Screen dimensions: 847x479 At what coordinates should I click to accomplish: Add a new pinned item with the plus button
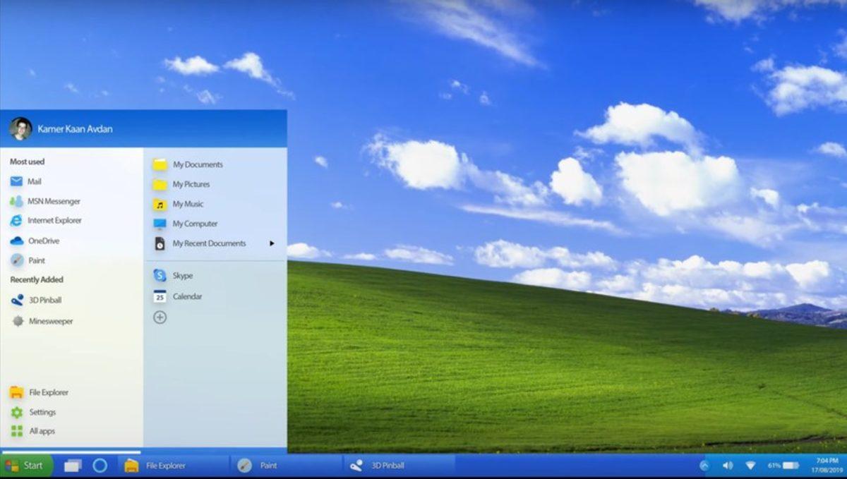(x=160, y=317)
